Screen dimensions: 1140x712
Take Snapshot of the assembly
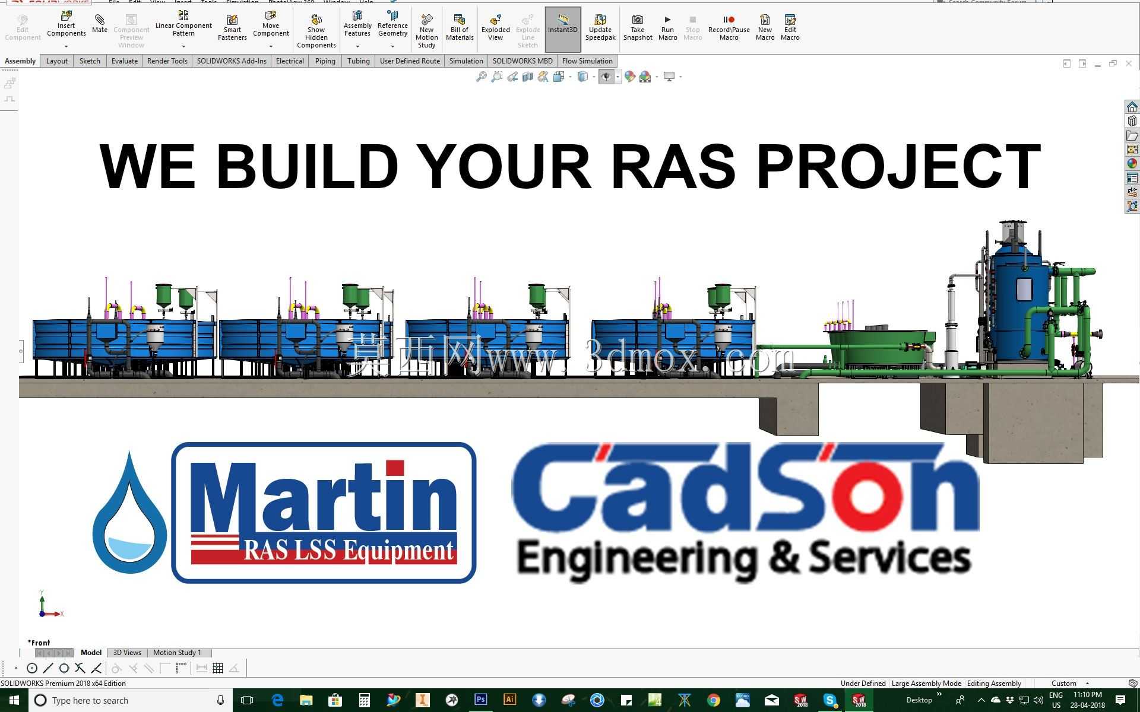coord(638,28)
